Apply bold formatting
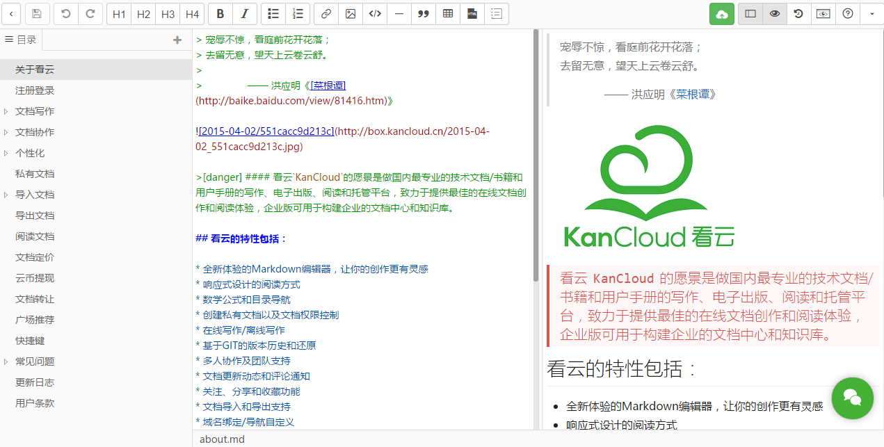The image size is (884, 447). point(220,14)
